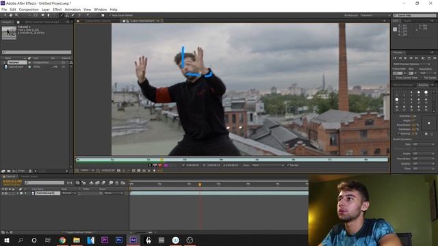Open Flow dropdown under Brush Dynamics
The height and width of the screenshot is (246, 438).
pos(424,169)
